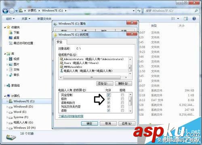Open the 共享 menu
Screen dimensions: 202x145
[x=26, y=18]
